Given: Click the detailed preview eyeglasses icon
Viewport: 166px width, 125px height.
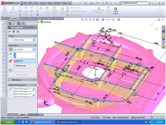Looking at the screenshot, I should coord(18,32).
